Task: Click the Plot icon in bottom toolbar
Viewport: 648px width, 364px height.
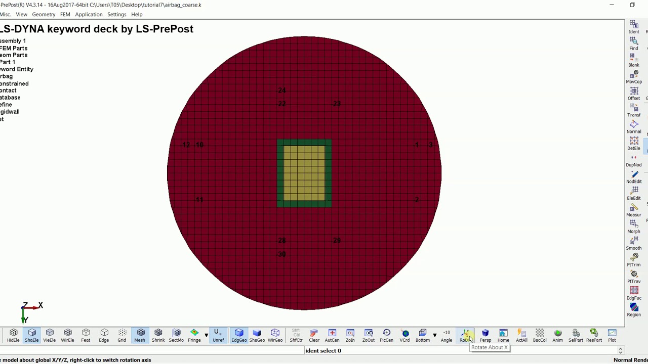Action: [612, 335]
